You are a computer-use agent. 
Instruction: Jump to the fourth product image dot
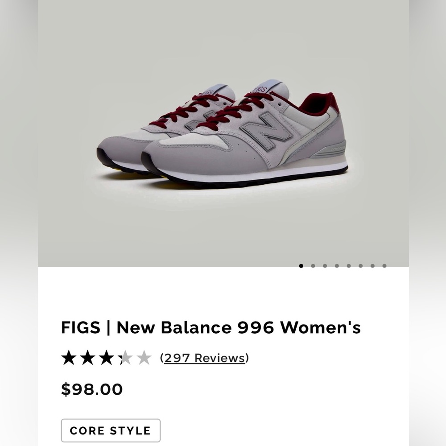click(x=336, y=265)
